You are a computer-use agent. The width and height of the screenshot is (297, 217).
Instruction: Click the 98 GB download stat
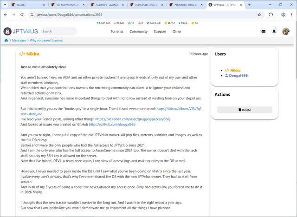(119, 23)
